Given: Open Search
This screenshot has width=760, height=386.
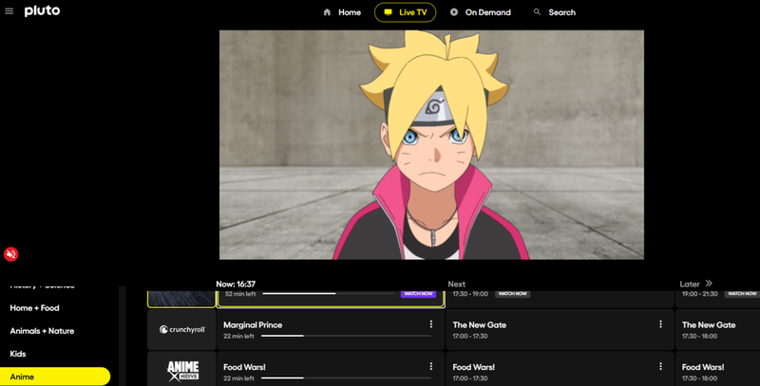Looking at the screenshot, I should 555,12.
